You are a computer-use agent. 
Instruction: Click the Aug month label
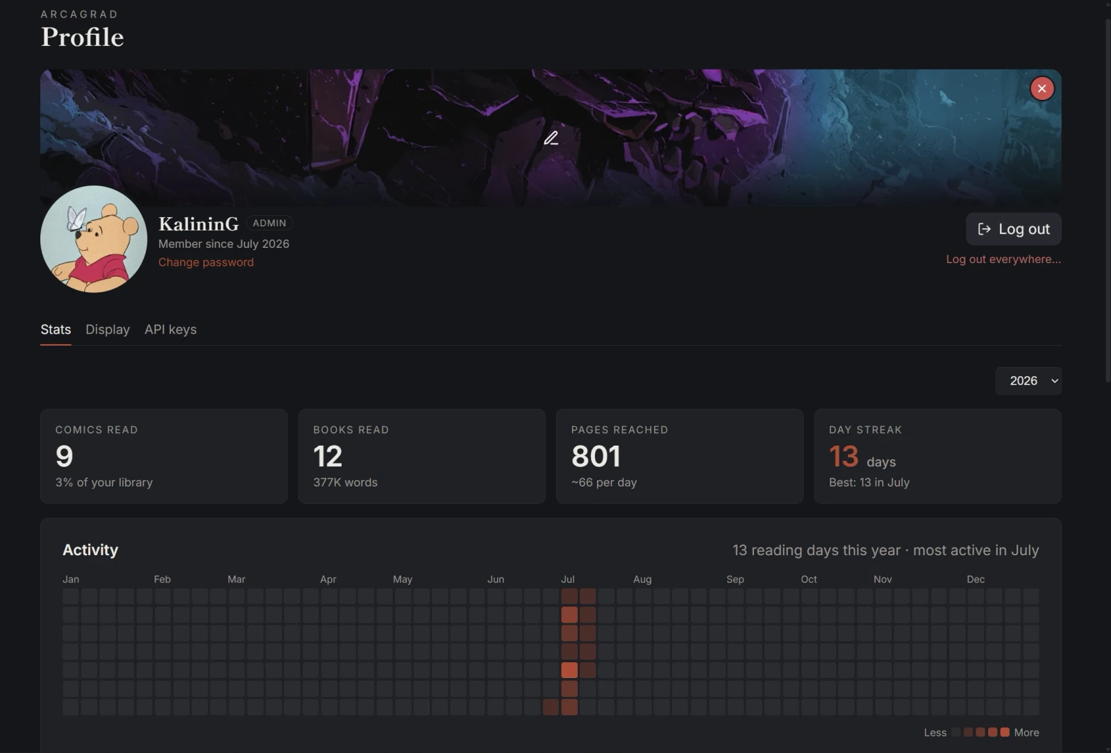coord(642,579)
